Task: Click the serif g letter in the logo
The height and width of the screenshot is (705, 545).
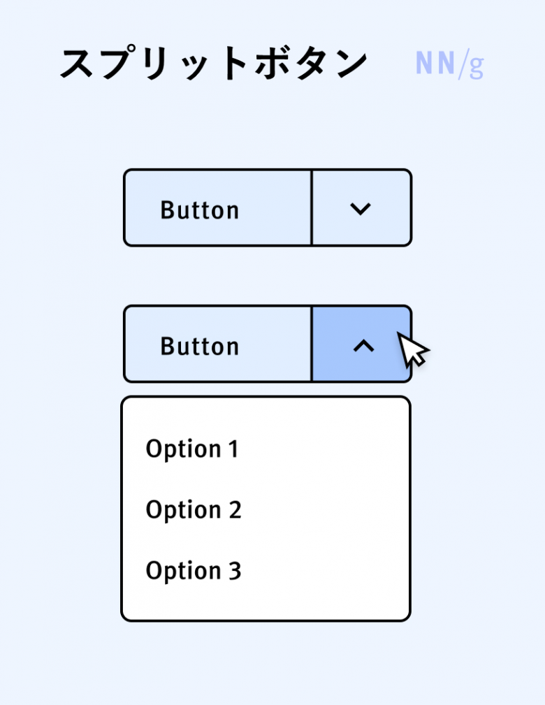Action: coord(477,68)
